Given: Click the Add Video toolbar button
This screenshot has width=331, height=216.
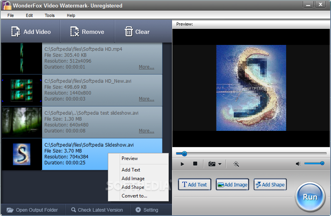Looking at the screenshot, I should [31, 32].
